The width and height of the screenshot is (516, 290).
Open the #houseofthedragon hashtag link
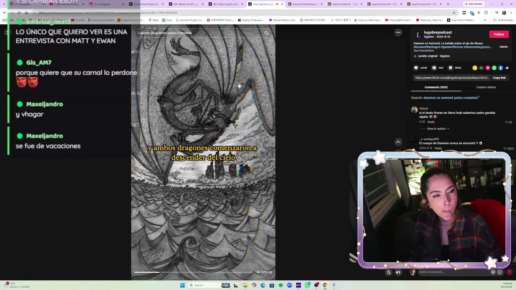coord(427,47)
